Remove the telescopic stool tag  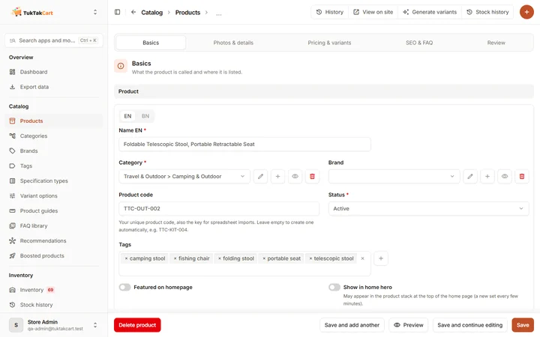310,258
